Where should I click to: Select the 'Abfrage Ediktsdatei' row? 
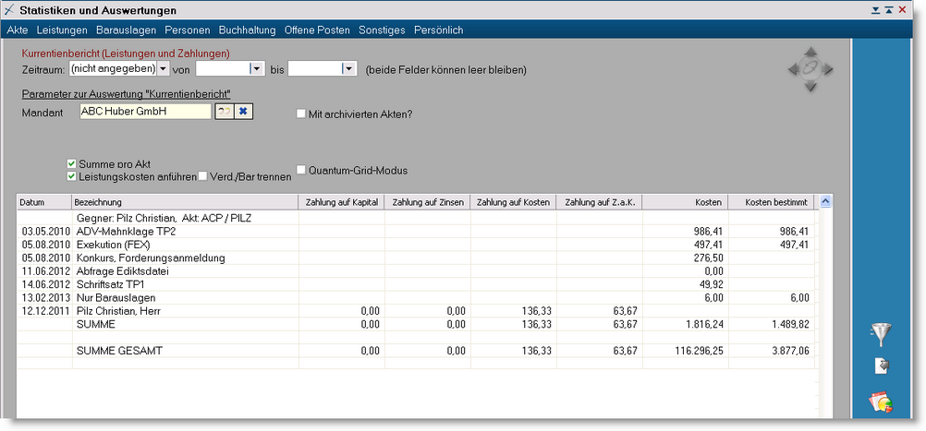click(x=415, y=271)
